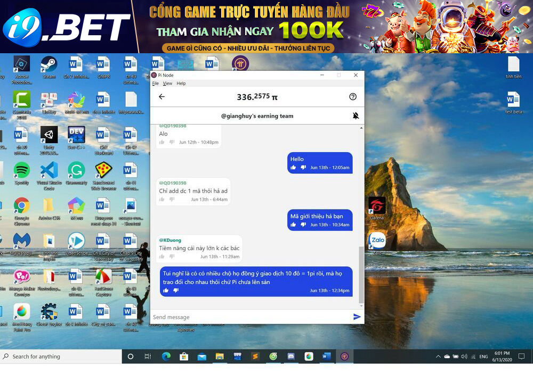Viewport: 533px width, 380px height.
Task: Send the message with the arrow icon
Action: (357, 317)
